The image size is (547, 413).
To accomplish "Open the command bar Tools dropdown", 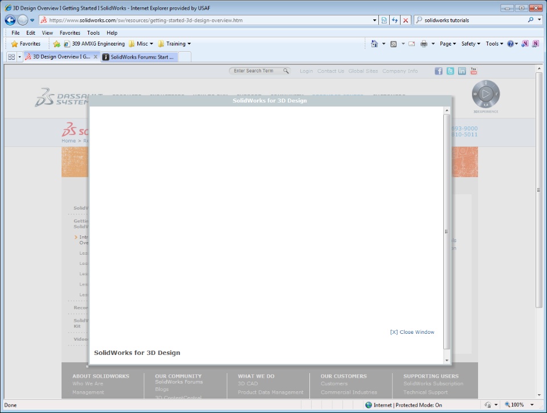I will point(495,44).
